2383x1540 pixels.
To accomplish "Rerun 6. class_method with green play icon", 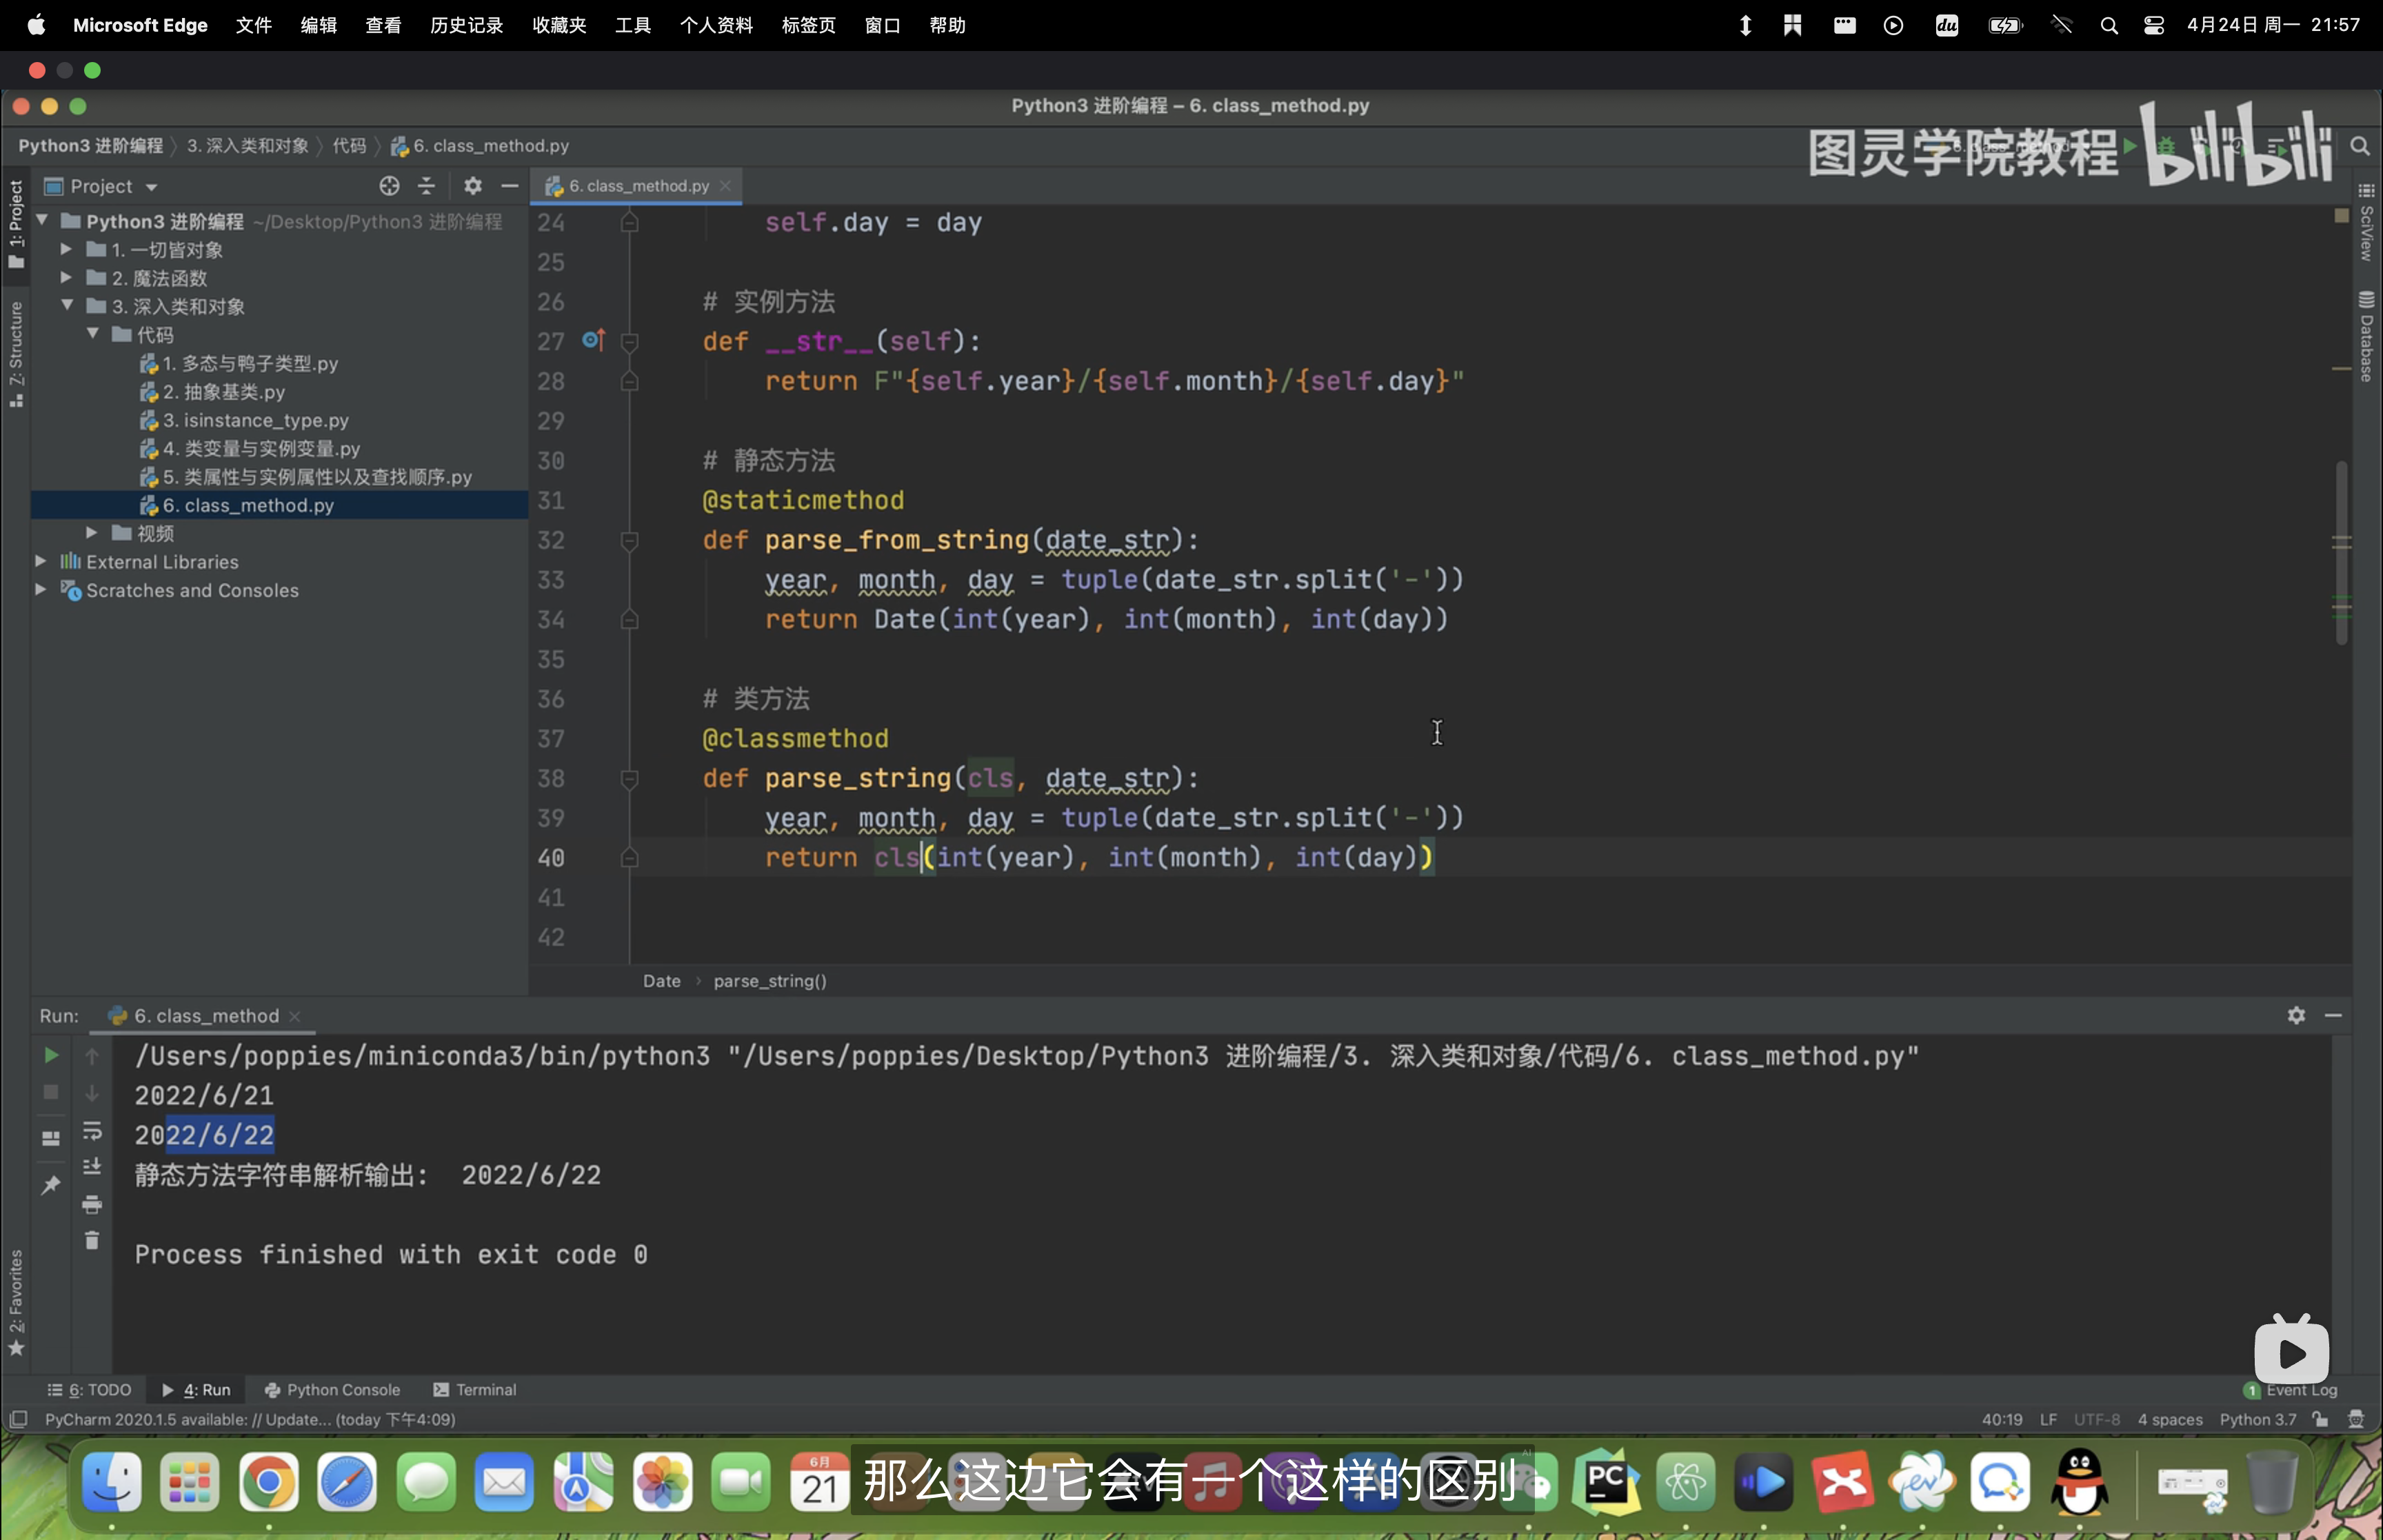I will pos(51,1056).
